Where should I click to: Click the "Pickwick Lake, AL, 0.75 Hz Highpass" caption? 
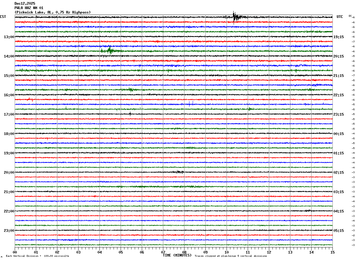(x=53, y=12)
